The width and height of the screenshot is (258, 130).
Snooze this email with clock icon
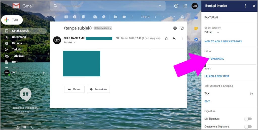(x=104, y=17)
